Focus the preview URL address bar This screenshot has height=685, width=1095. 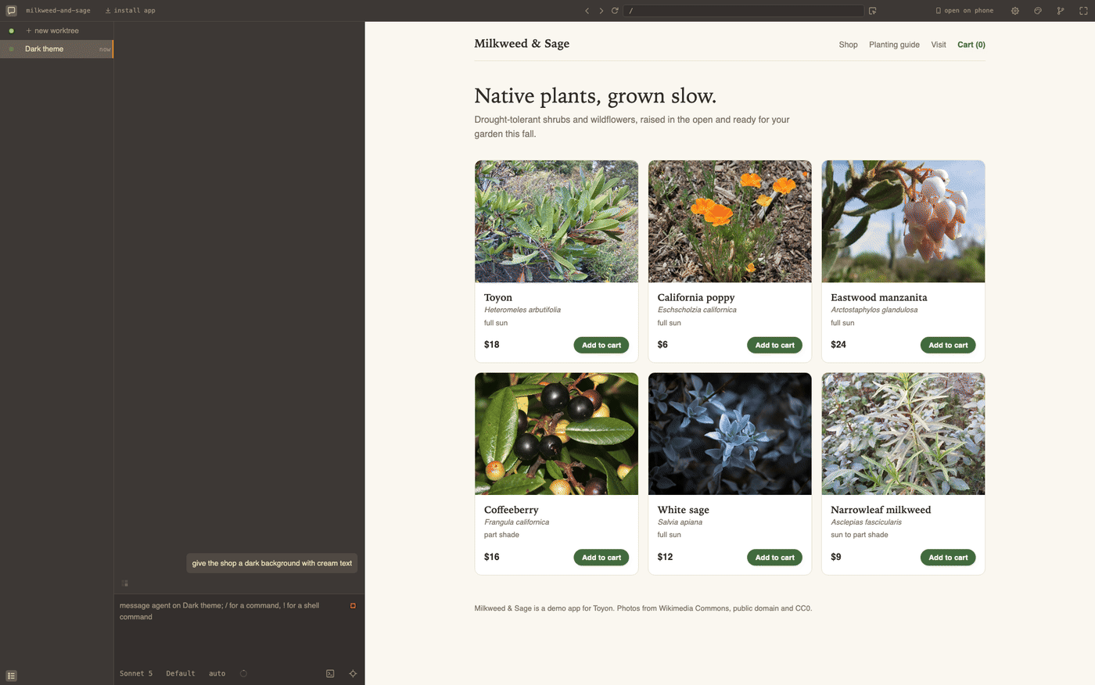743,11
